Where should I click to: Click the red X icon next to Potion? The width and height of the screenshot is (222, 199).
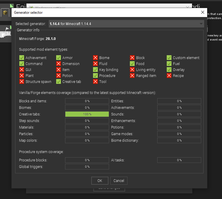(59, 75)
